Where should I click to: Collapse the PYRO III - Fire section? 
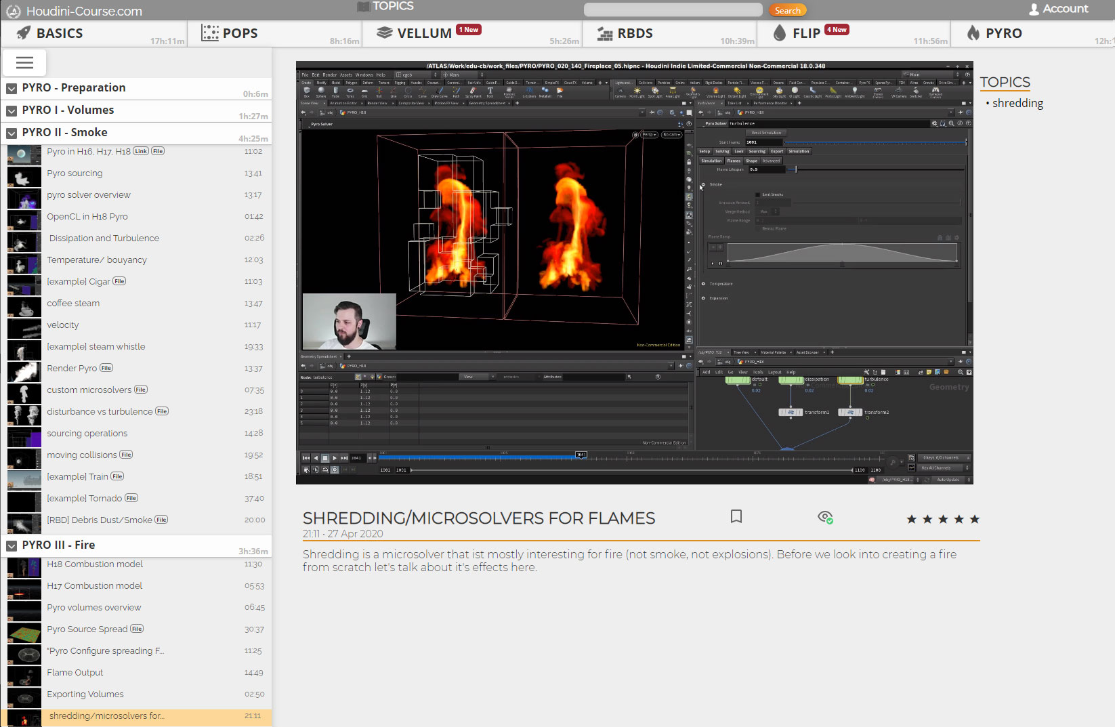[12, 545]
